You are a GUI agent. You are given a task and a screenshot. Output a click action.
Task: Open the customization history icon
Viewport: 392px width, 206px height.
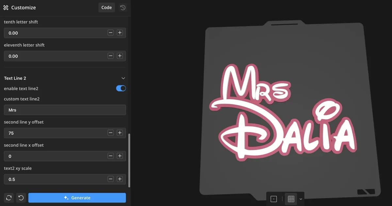point(123,8)
